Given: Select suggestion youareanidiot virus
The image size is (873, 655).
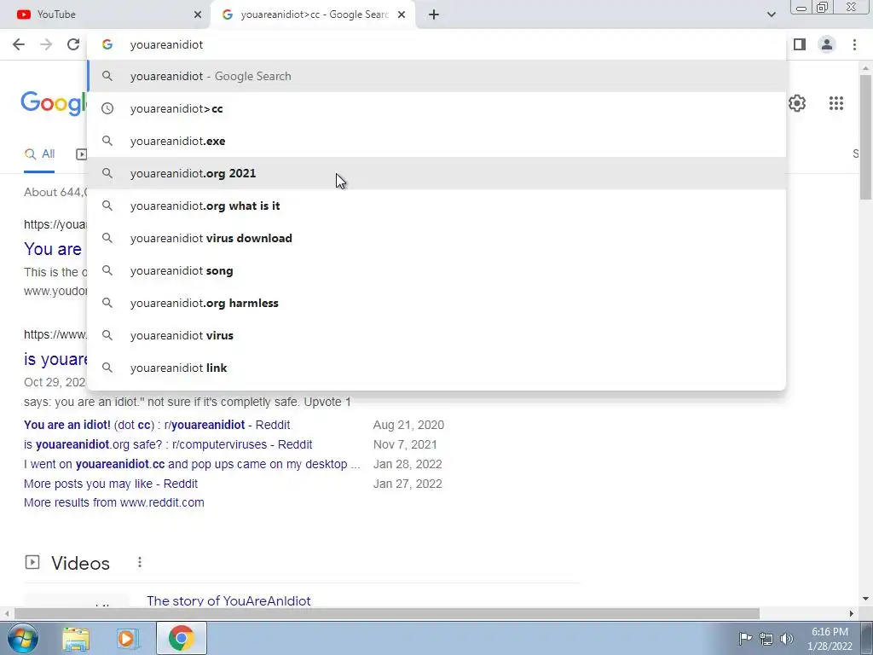Looking at the screenshot, I should (x=436, y=335).
